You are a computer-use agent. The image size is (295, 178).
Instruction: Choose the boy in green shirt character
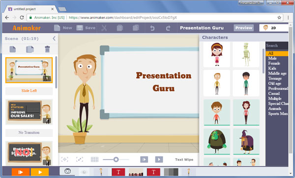pyautogui.click(x=246, y=84)
